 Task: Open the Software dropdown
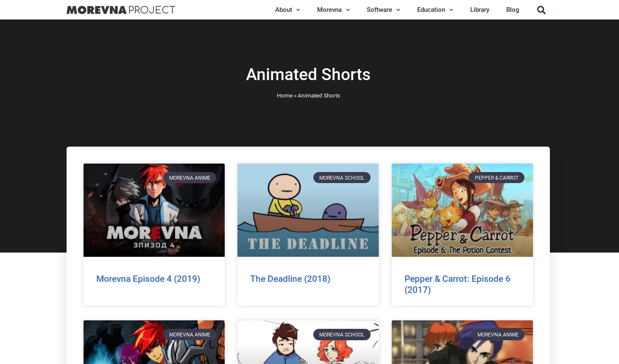(x=383, y=9)
